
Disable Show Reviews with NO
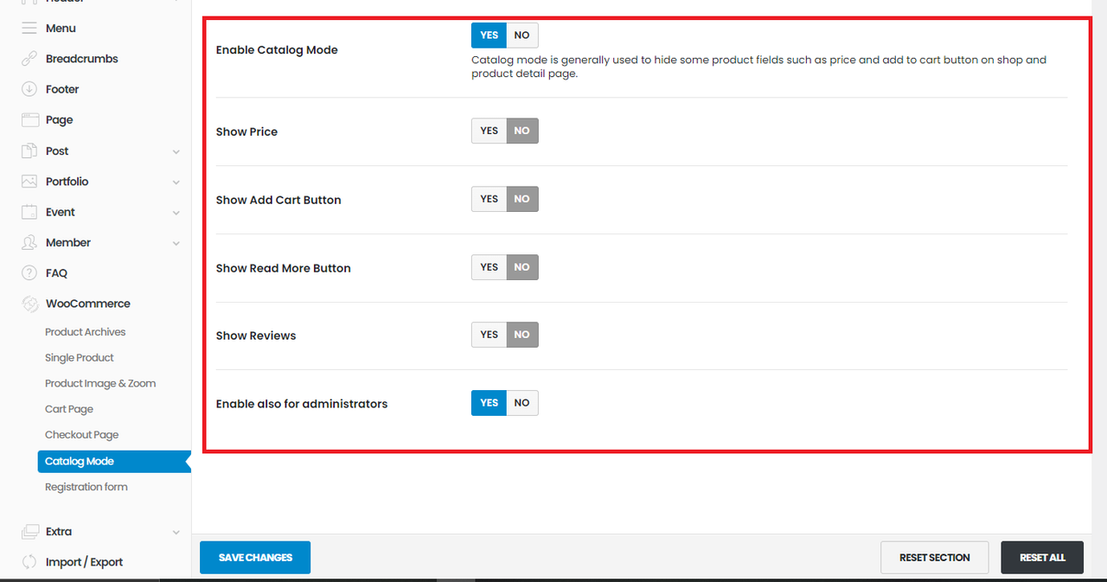[x=522, y=335]
